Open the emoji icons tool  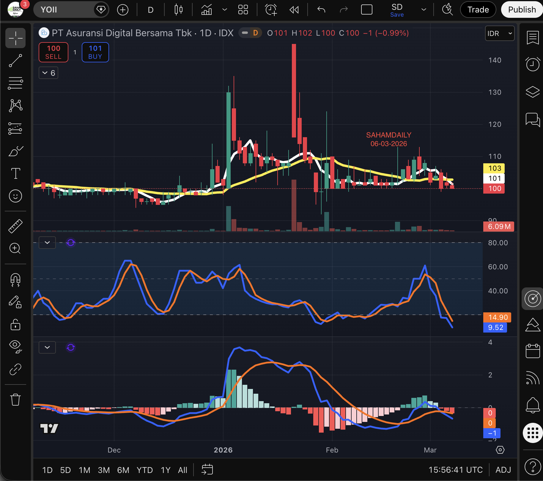click(x=15, y=196)
